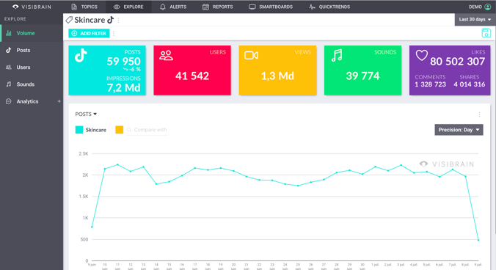Screen dimensions: 496x270
Task: Click the chart data point for 9 juil
Action: pos(478,240)
